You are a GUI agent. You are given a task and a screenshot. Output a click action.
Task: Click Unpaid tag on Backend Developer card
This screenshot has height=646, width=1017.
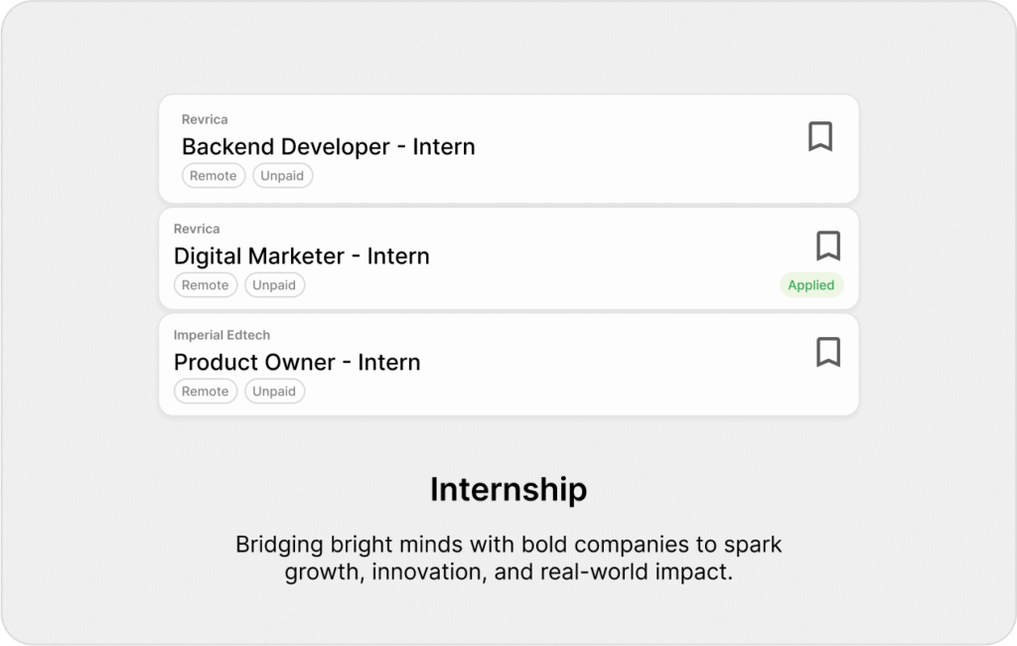(x=282, y=176)
